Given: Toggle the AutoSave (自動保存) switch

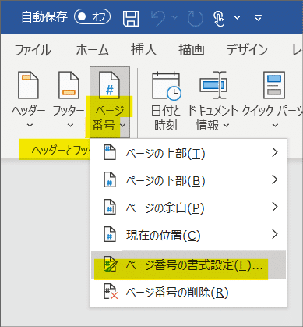Looking at the screenshot, I should pyautogui.click(x=92, y=16).
